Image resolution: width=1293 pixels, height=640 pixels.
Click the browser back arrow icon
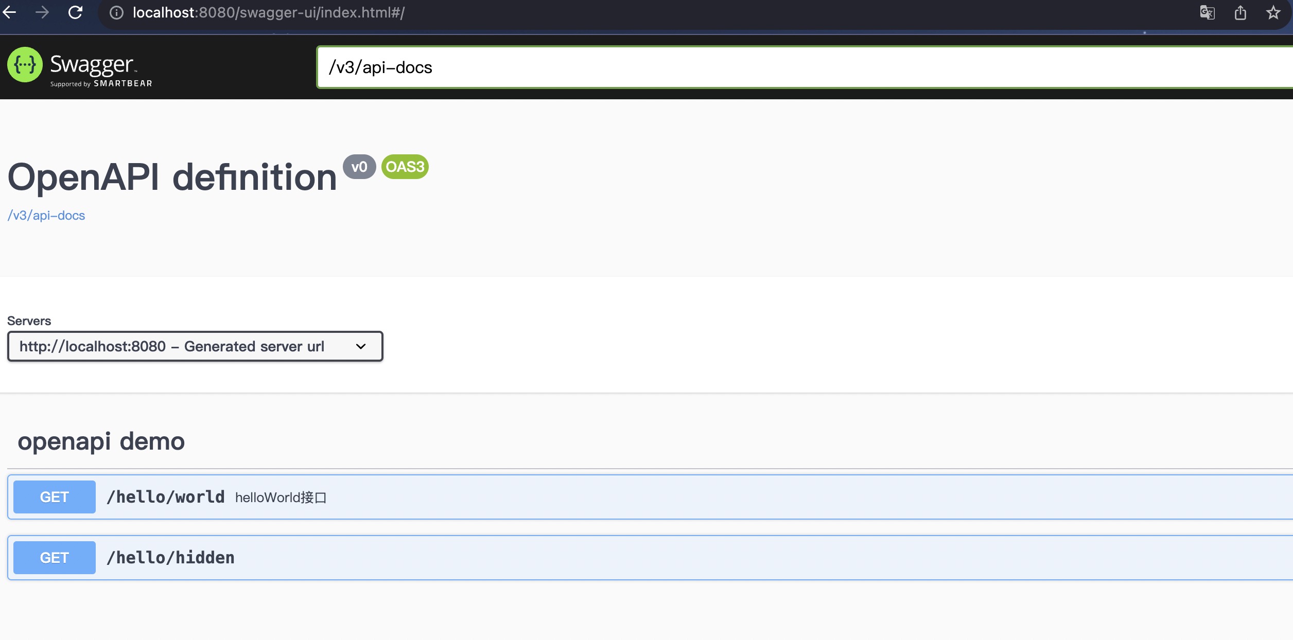[x=11, y=12]
